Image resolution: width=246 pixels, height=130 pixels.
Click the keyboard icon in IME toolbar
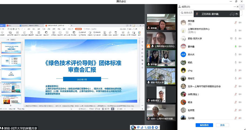click(x=149, y=127)
